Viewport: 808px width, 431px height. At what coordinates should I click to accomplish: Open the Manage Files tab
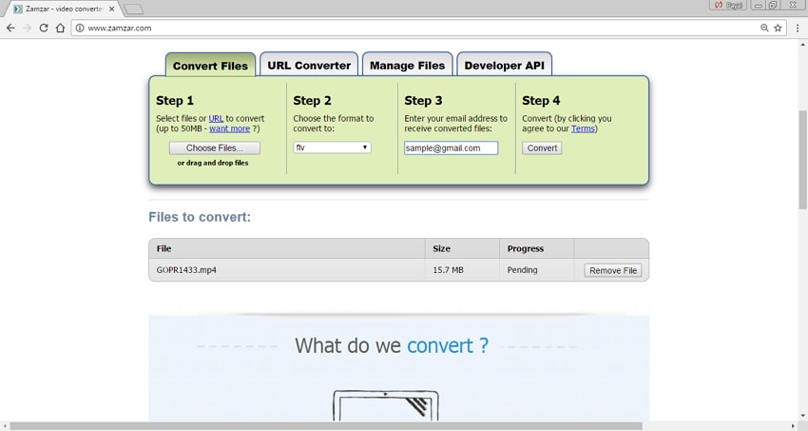pyautogui.click(x=407, y=65)
